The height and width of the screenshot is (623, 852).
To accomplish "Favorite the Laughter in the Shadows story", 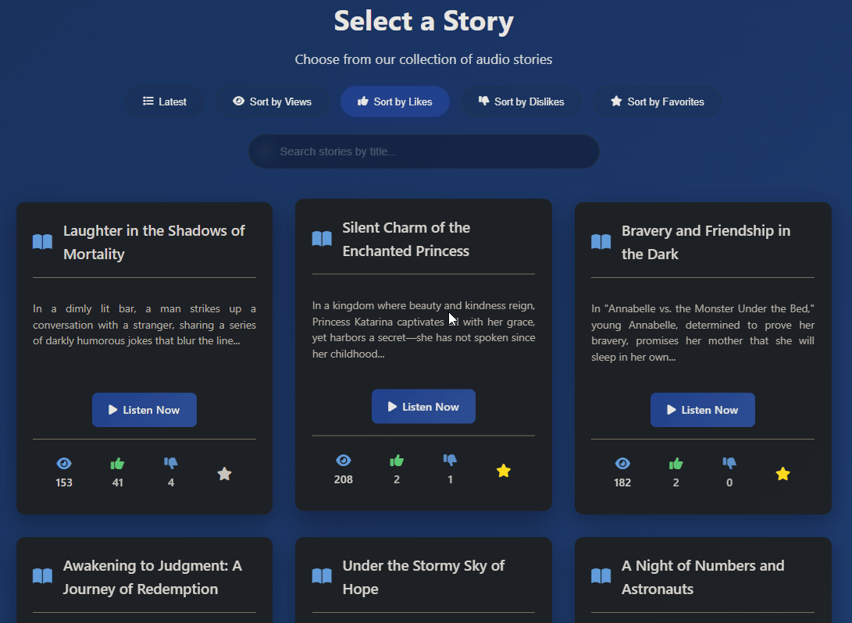I will click(x=224, y=474).
